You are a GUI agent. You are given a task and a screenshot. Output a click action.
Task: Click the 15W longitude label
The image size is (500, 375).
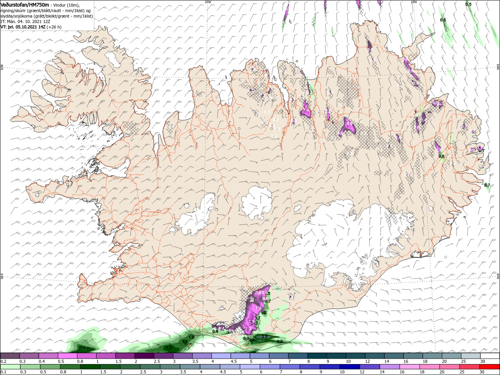point(414,2)
